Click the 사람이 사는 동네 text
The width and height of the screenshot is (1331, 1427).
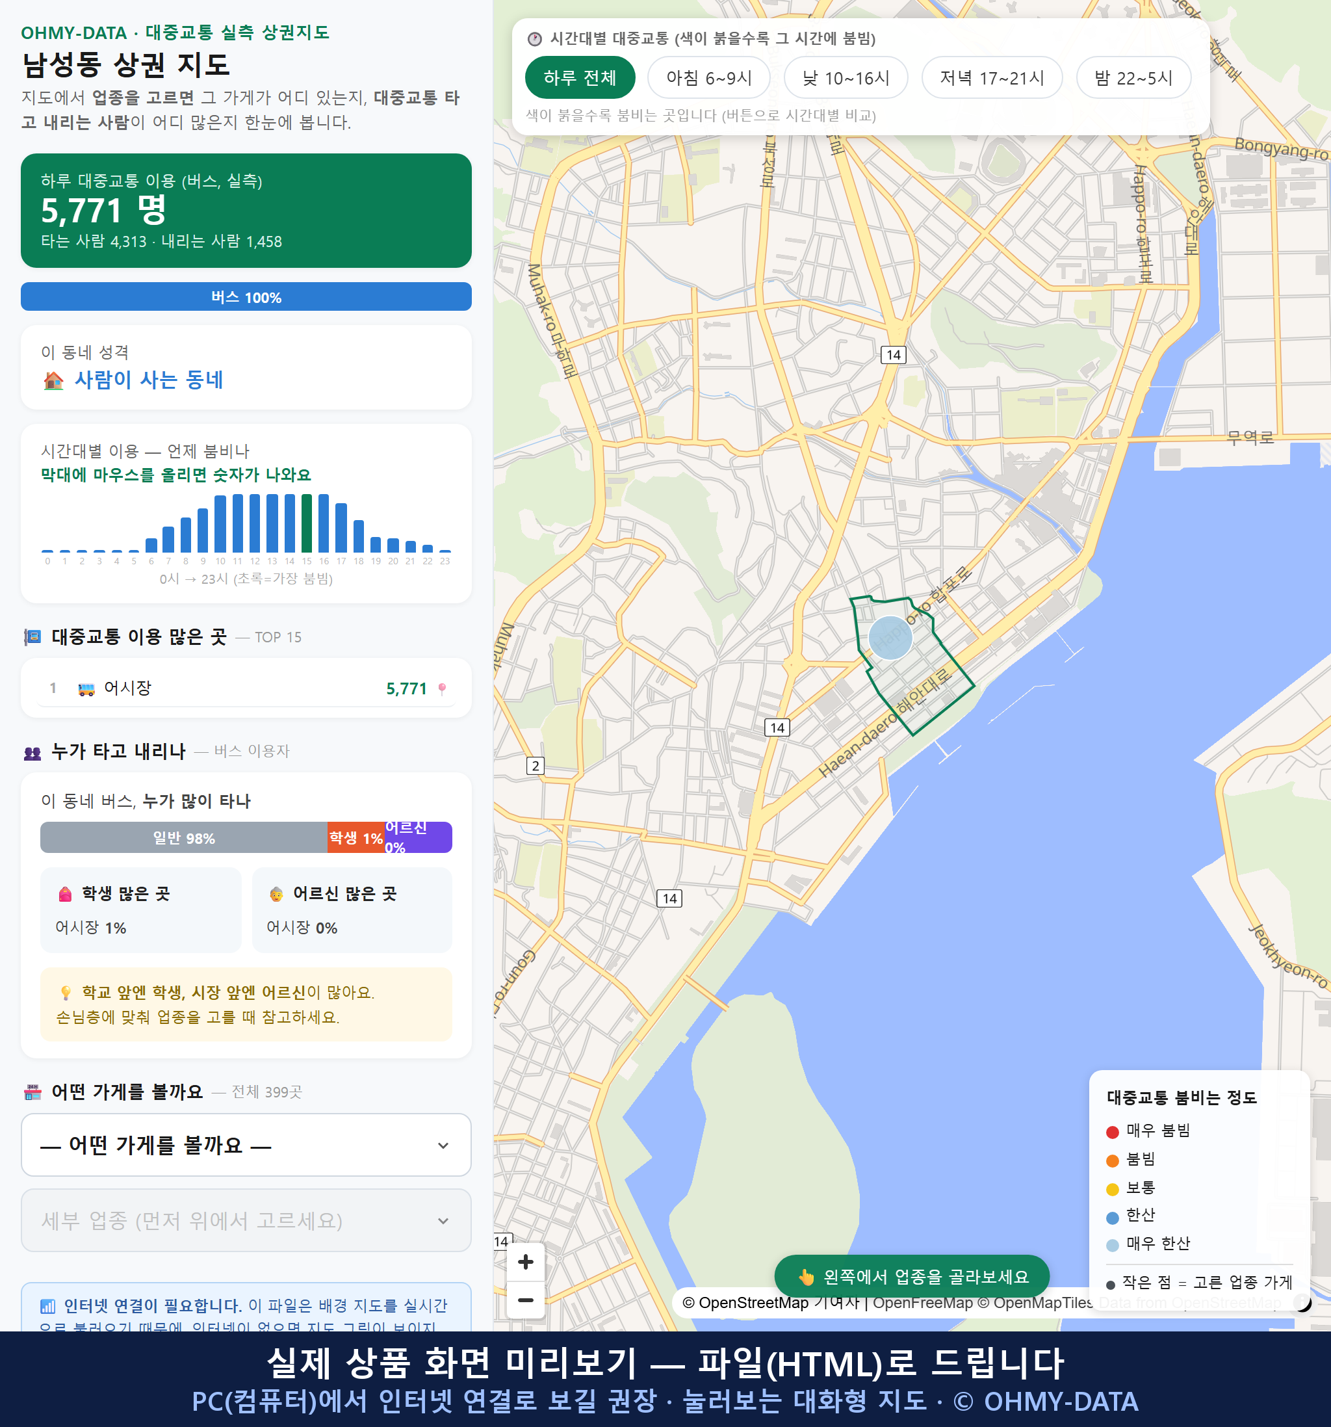coord(149,380)
